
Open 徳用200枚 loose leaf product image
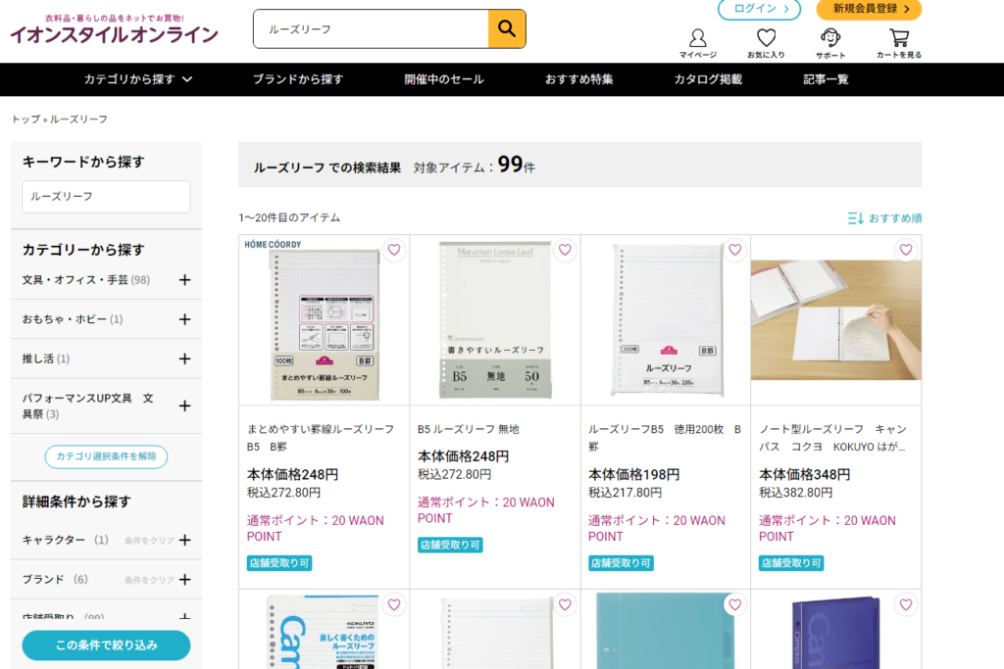tap(666, 320)
